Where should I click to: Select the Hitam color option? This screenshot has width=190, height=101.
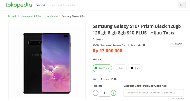pyautogui.click(x=135, y=68)
